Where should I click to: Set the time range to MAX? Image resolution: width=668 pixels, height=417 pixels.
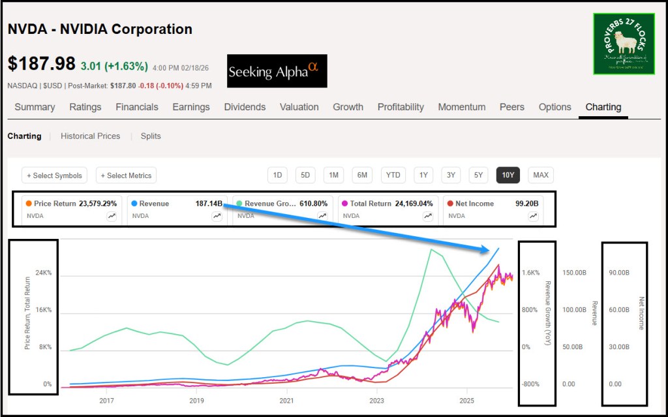(x=541, y=175)
